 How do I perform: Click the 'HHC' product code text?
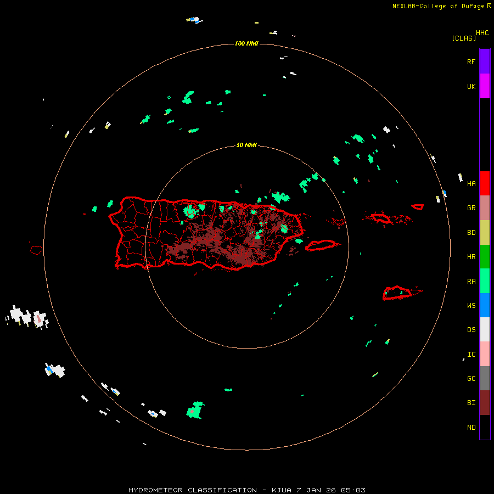(x=482, y=33)
